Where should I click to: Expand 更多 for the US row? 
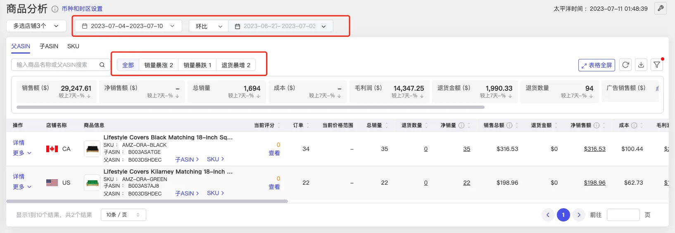pyautogui.click(x=22, y=187)
